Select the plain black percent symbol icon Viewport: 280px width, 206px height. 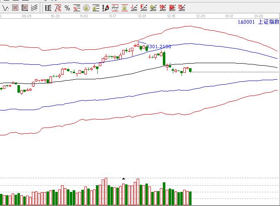pos(67,7)
